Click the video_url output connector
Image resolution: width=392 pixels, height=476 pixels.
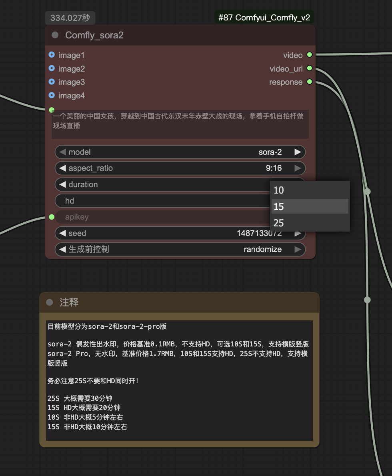(x=309, y=68)
